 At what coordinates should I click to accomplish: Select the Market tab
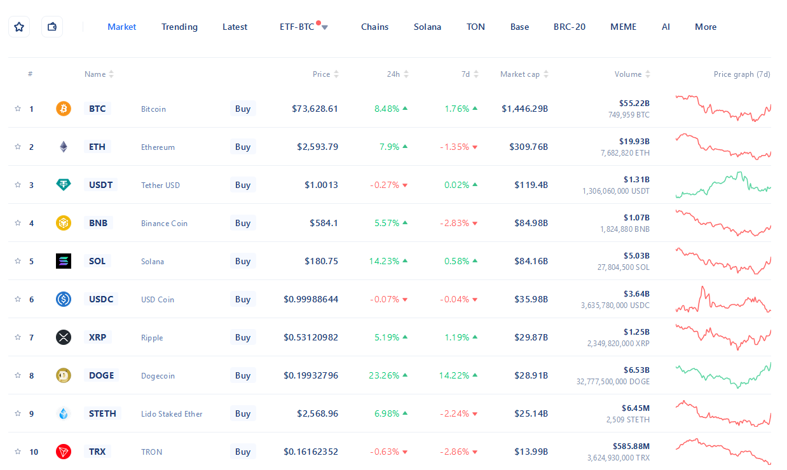(122, 27)
